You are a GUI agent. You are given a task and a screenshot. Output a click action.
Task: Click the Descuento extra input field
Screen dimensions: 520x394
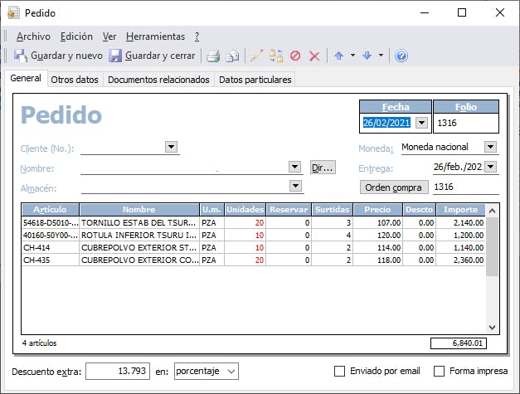[x=119, y=371]
